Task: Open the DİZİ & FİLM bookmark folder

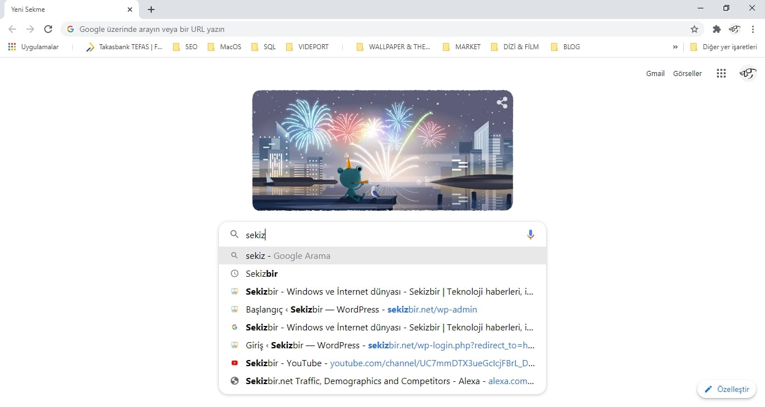Action: click(x=515, y=47)
